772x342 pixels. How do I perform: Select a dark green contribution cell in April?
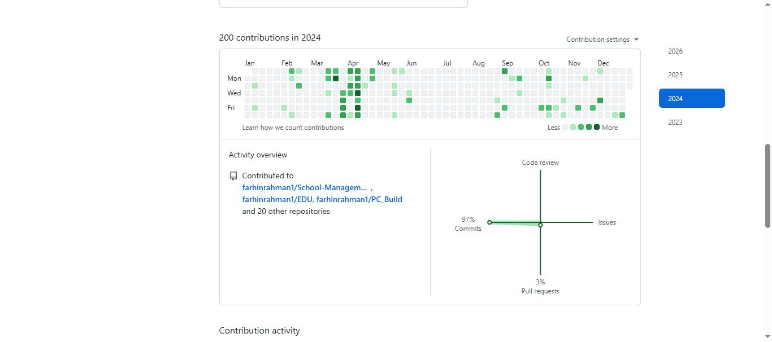click(x=357, y=93)
